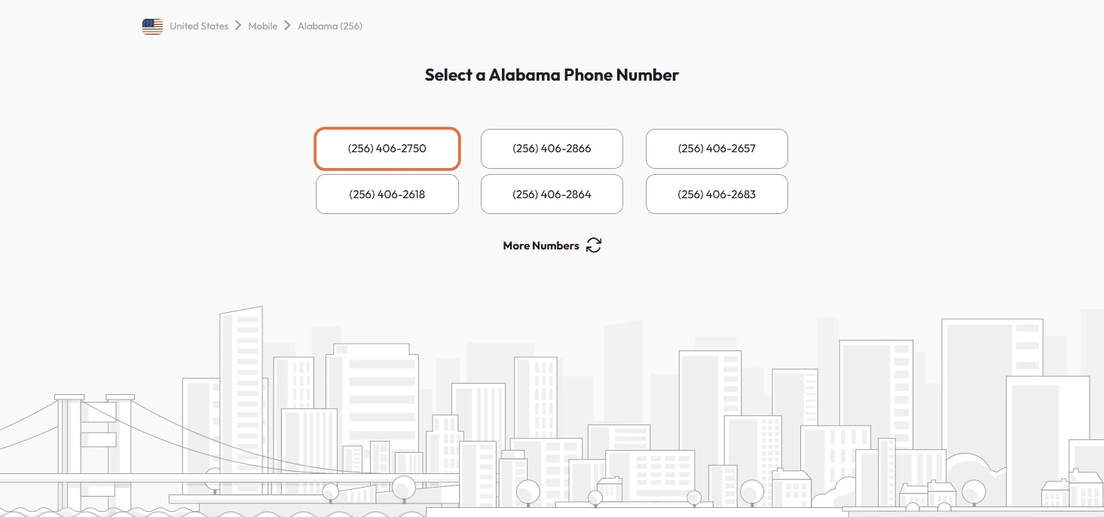
Task: Choose phone number (256) 406-2866
Action: pos(552,148)
